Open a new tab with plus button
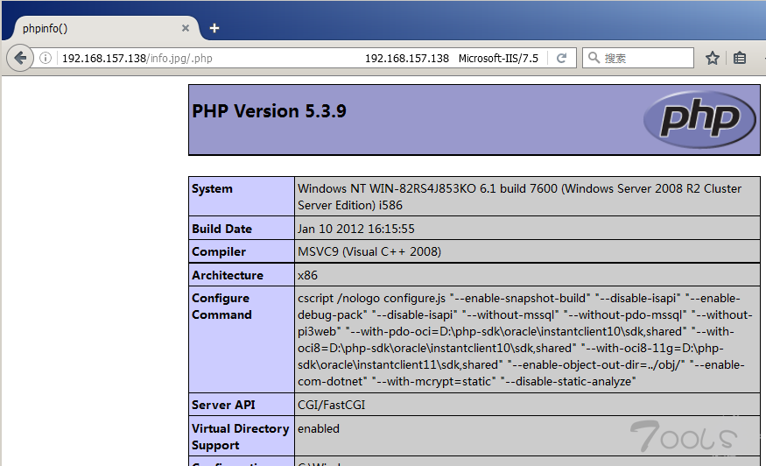This screenshot has width=766, height=466. pyautogui.click(x=214, y=28)
